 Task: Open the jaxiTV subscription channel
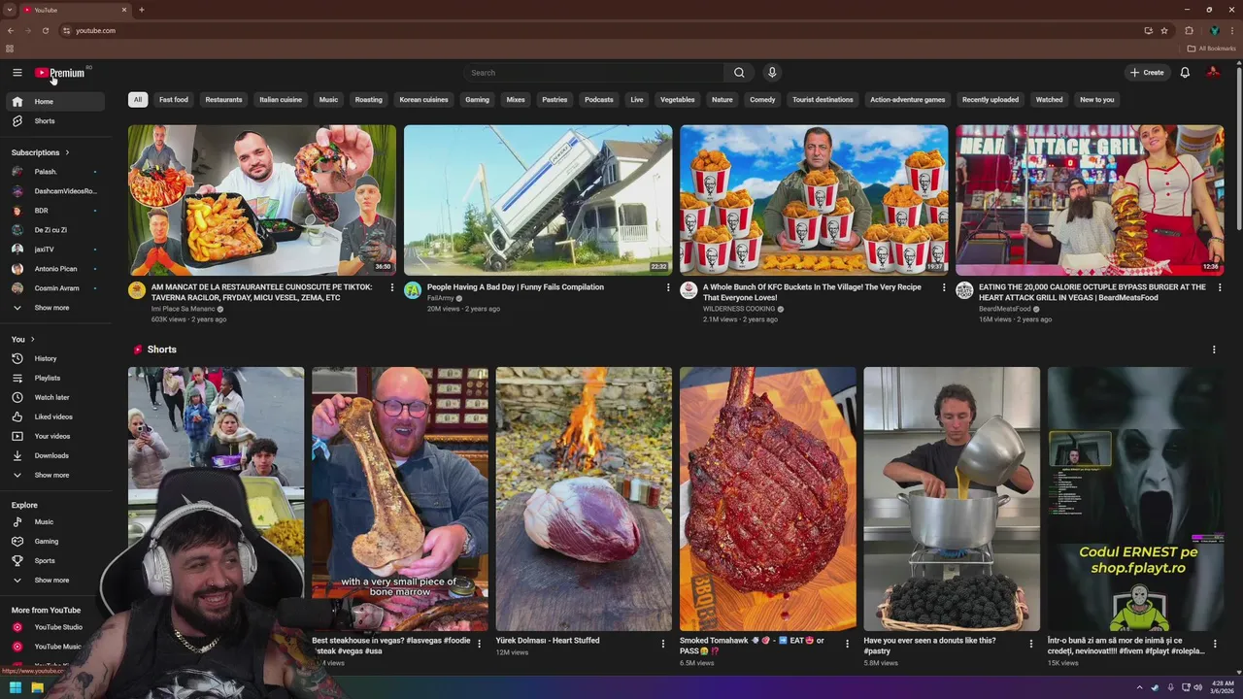(54, 250)
